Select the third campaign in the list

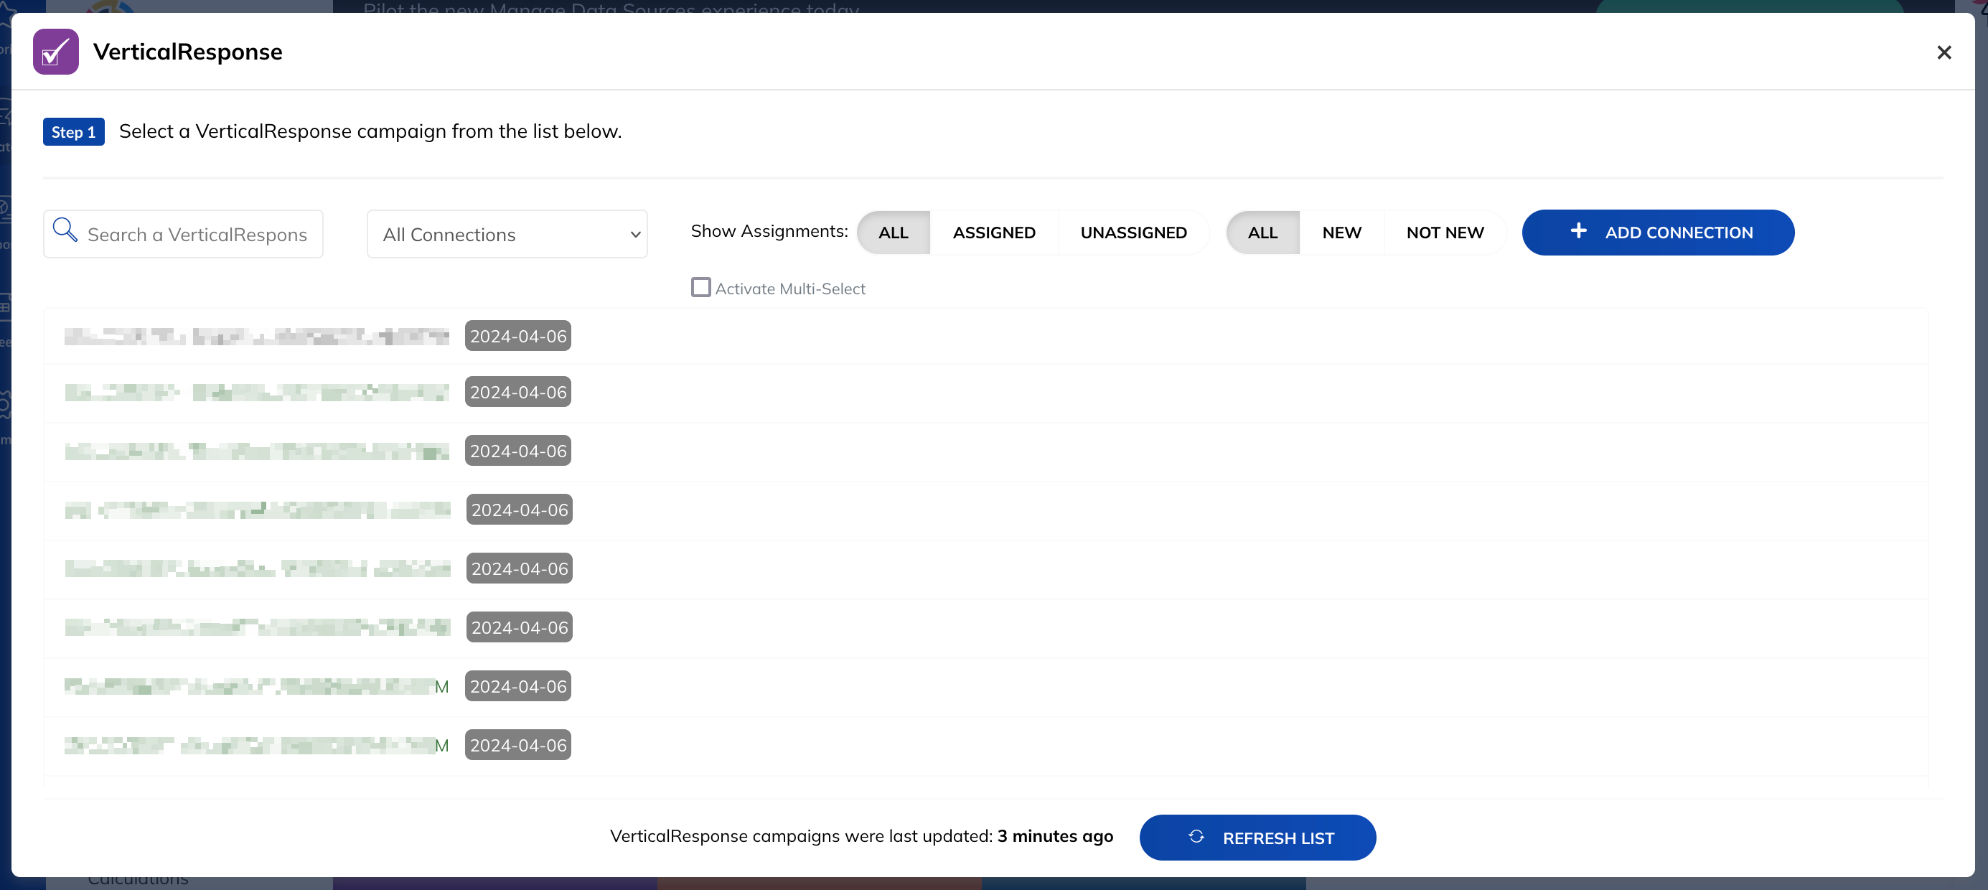click(985, 451)
